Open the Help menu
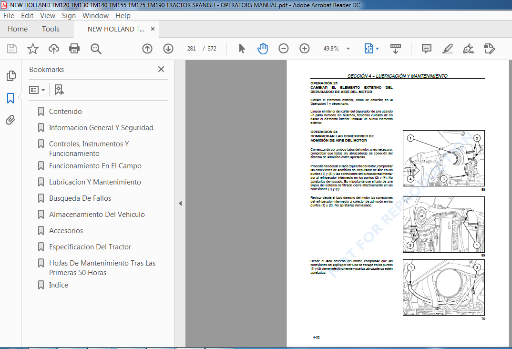The height and width of the screenshot is (349, 512). (x=123, y=15)
